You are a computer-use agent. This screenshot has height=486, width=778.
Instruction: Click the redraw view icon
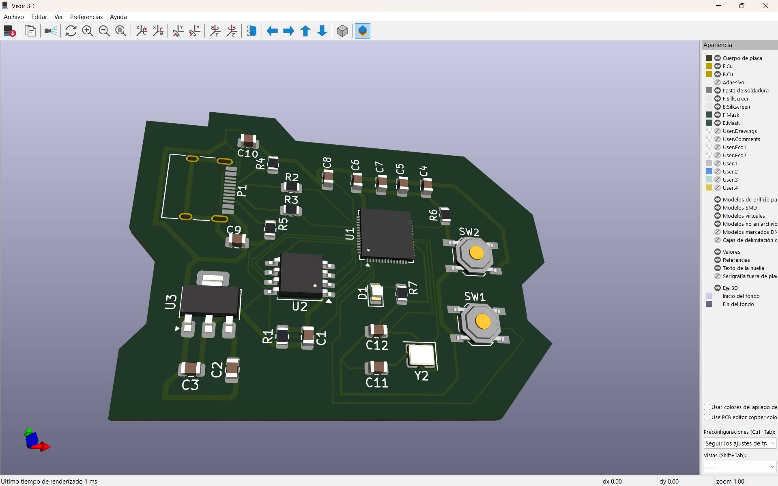pos(71,30)
